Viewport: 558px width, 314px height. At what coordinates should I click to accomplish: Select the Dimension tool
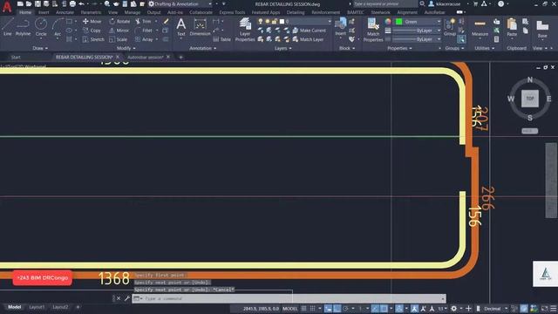(200, 27)
